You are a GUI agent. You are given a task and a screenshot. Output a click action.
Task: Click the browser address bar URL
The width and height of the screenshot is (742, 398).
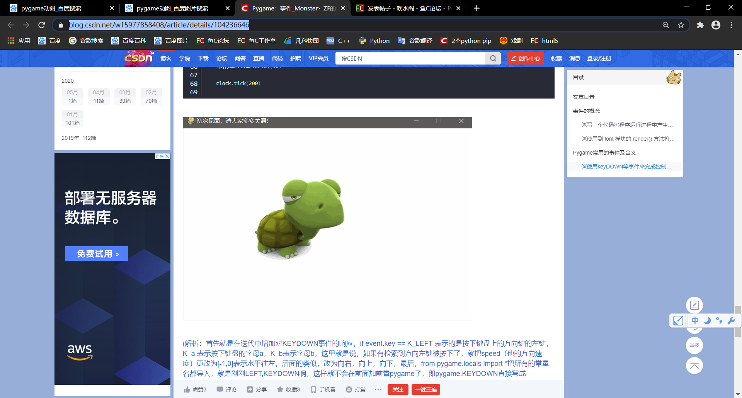coord(159,25)
